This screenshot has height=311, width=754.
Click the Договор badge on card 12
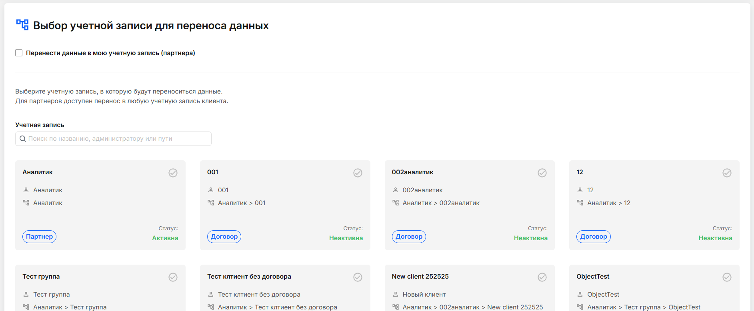(x=593, y=237)
